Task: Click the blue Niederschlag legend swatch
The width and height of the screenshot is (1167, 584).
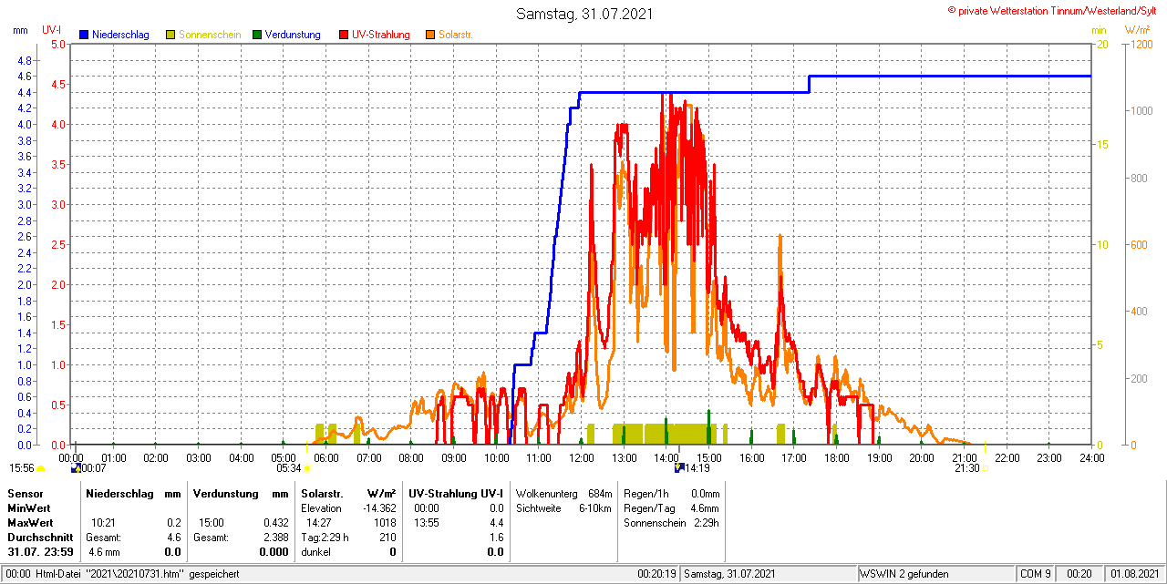Action: (84, 35)
